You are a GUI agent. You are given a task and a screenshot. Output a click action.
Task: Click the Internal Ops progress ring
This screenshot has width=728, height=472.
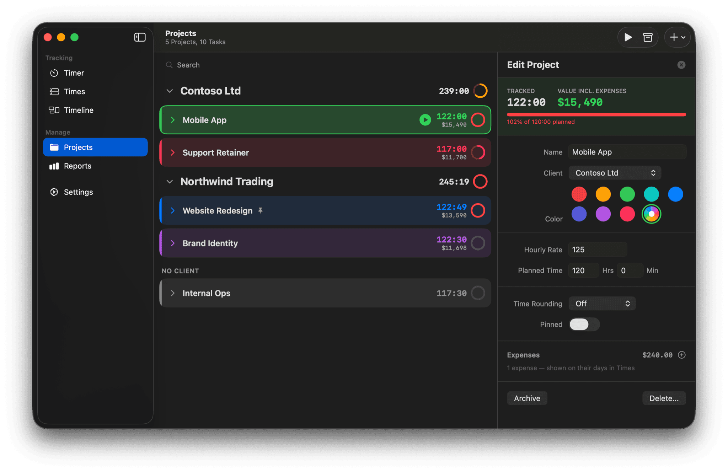click(478, 293)
